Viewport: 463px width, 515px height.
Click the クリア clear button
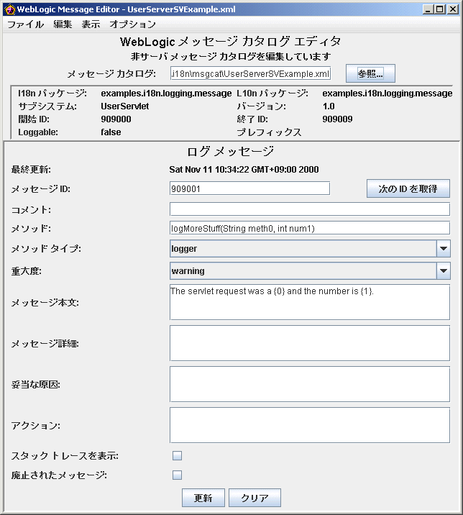pos(255,498)
